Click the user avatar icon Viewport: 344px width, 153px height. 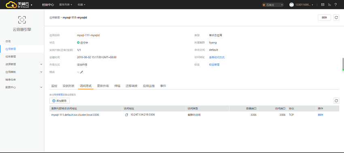[291, 4]
